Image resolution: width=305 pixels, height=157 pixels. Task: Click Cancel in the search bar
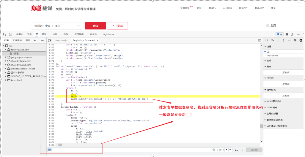tap(254, 150)
